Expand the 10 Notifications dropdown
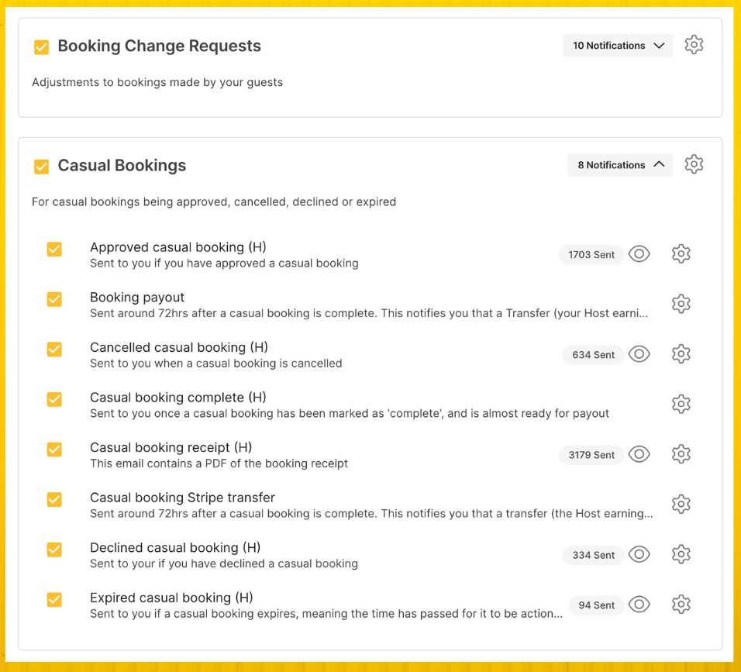This screenshot has height=672, width=741. [x=618, y=46]
